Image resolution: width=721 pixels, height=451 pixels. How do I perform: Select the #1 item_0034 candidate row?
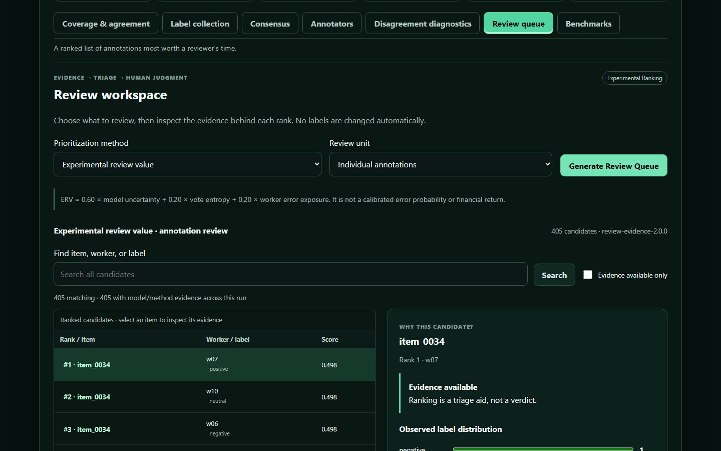[x=214, y=365]
